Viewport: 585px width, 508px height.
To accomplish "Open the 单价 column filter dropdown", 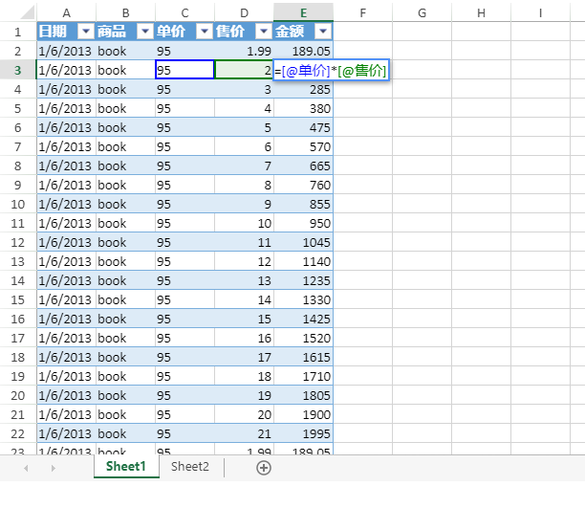I will coord(205,32).
